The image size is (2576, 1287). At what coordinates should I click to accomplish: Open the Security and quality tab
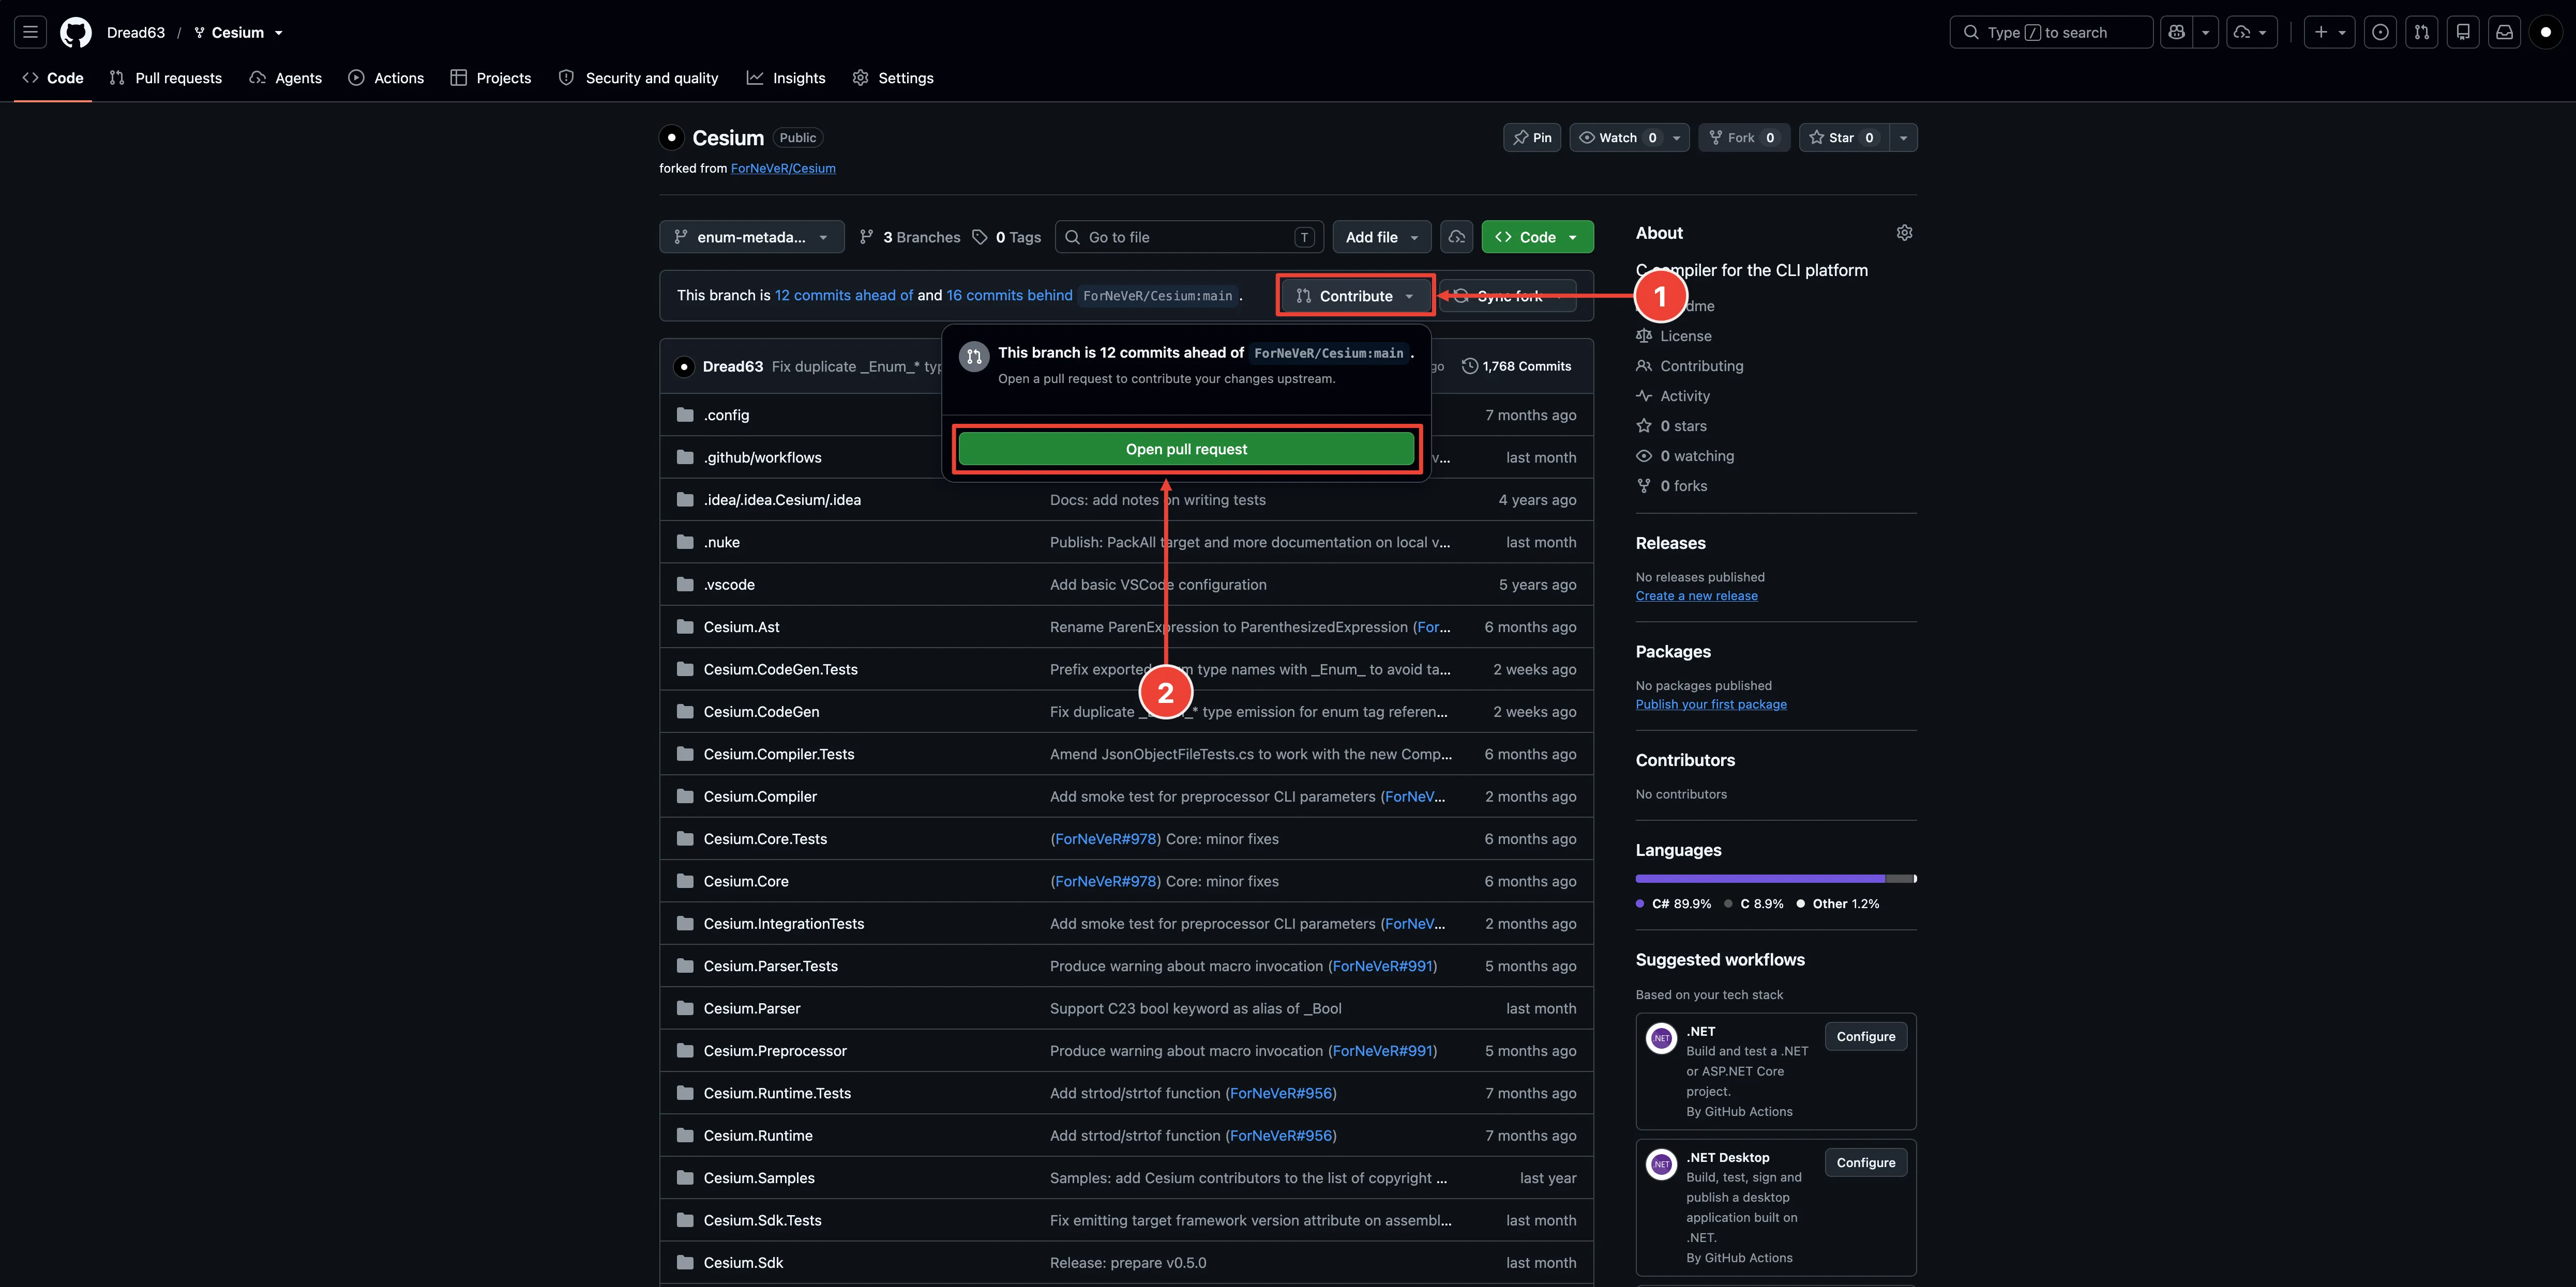pos(638,78)
